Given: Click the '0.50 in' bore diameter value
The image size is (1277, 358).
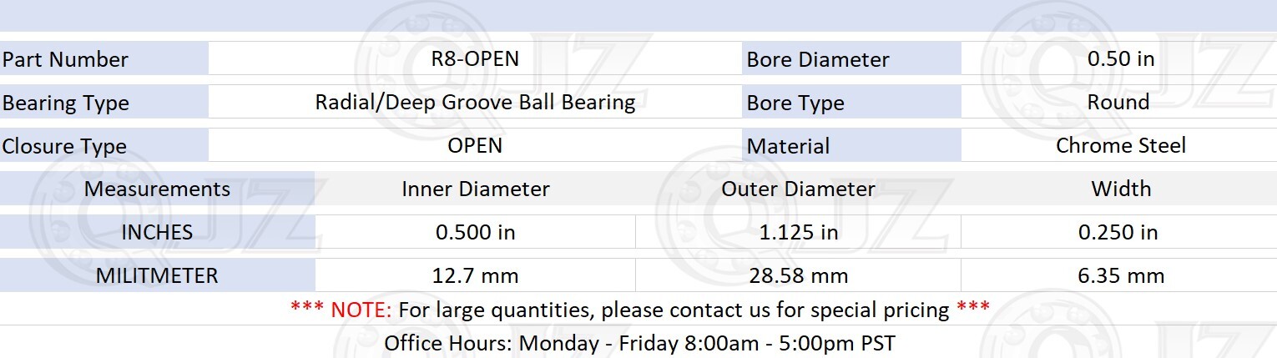Looking at the screenshot, I should [x=1121, y=58].
